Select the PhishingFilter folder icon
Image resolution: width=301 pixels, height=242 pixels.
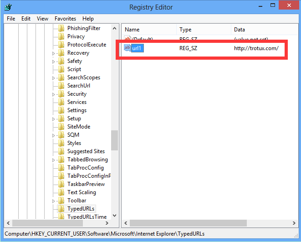(61, 28)
